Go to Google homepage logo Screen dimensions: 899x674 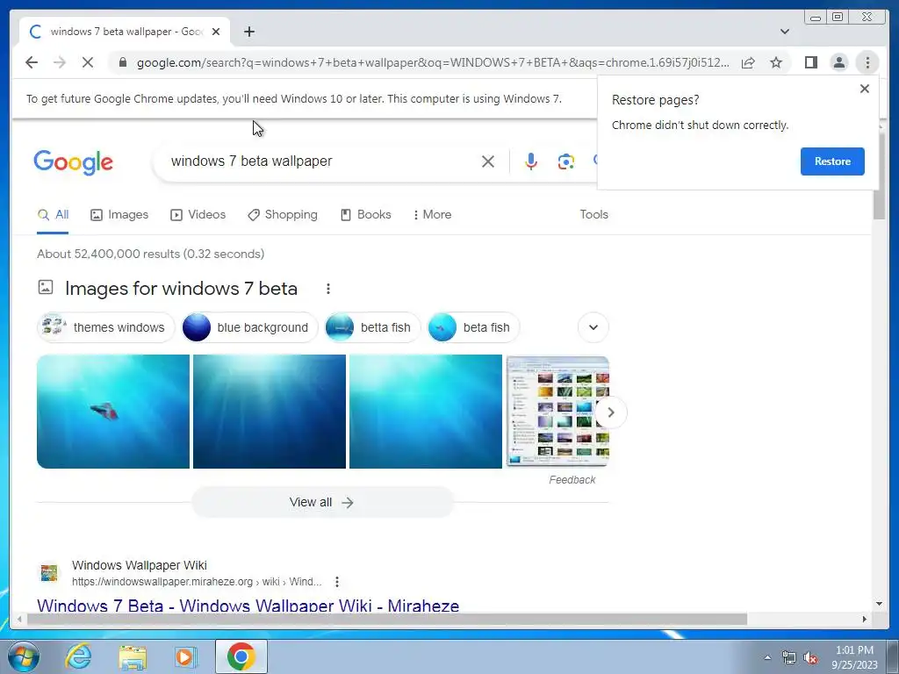click(x=74, y=162)
